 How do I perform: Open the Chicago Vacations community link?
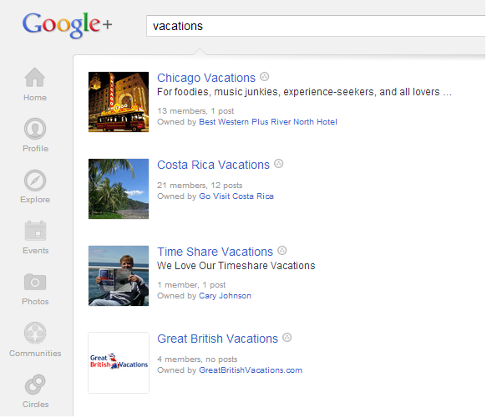(206, 78)
